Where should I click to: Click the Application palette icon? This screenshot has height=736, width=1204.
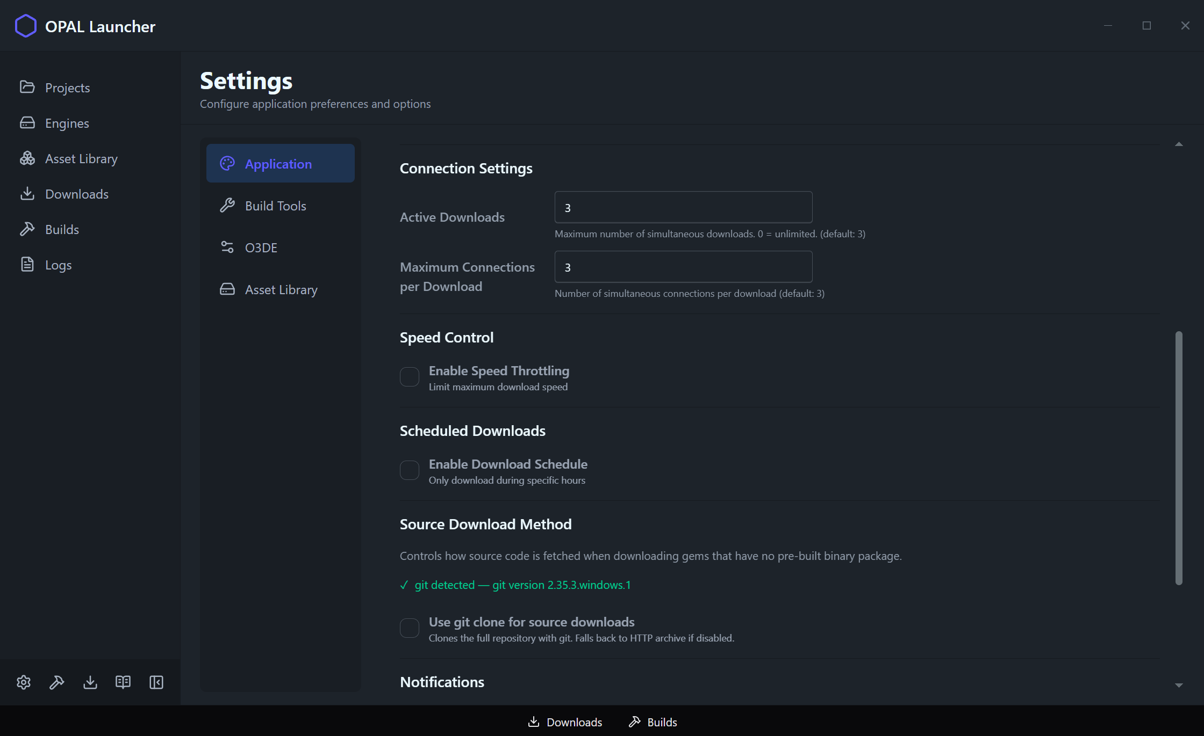coord(227,163)
